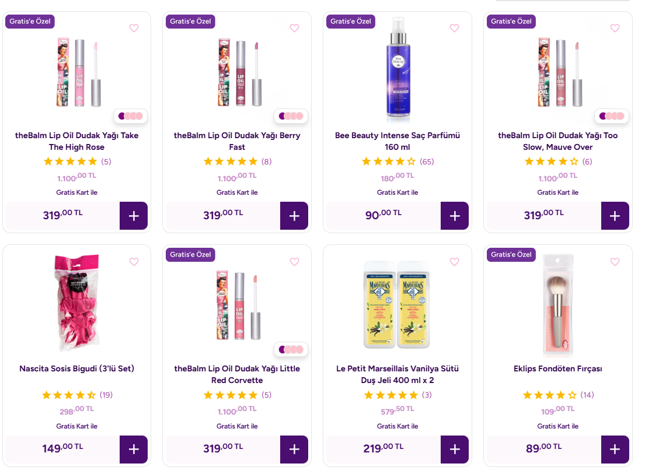View Nascita Sosis Bigudi product photo
This screenshot has height=474, width=645.
[x=76, y=303]
